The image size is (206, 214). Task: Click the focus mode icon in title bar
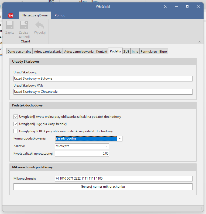166,6
